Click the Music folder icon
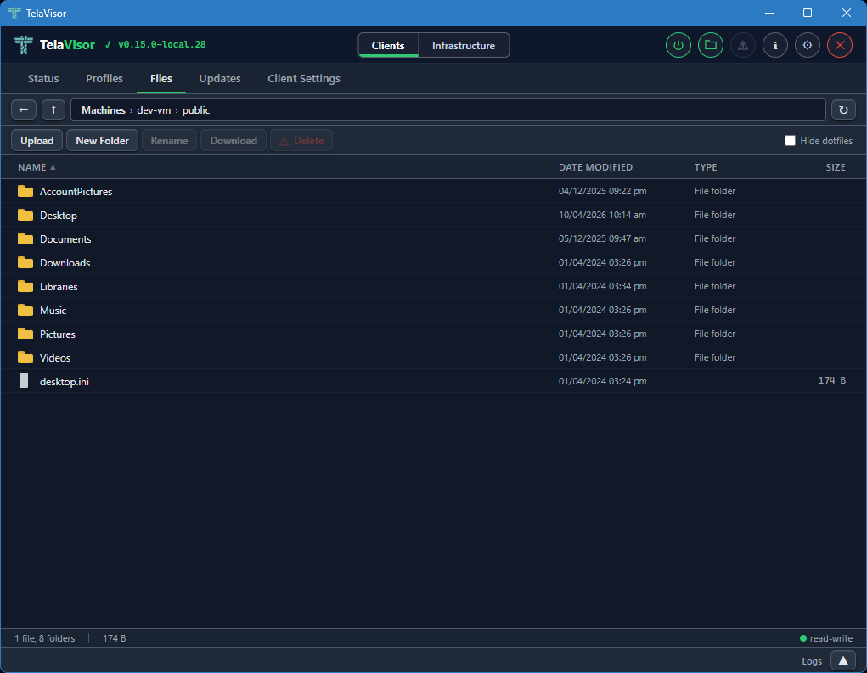The height and width of the screenshot is (673, 867). click(x=25, y=310)
